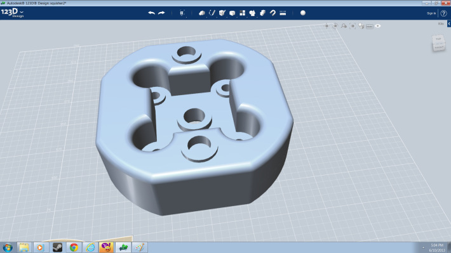This screenshot has width=451, height=253.
Task: Switch to the 123D Design taskbar icon
Action: pos(123,247)
